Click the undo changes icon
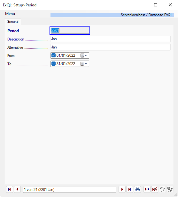The height and width of the screenshot is (197, 178). 162,189
